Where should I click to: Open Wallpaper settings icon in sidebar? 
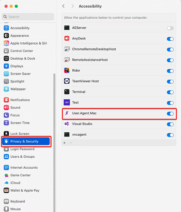6,89
